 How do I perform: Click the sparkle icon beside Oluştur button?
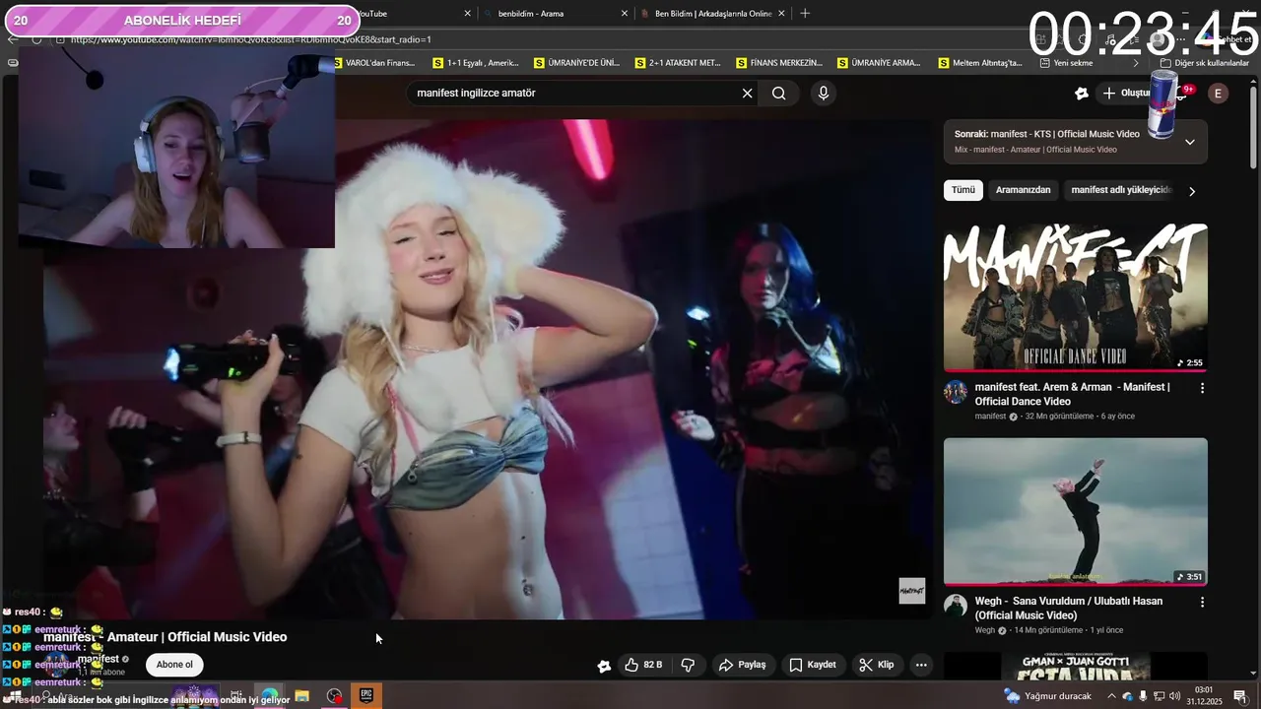click(x=1082, y=94)
